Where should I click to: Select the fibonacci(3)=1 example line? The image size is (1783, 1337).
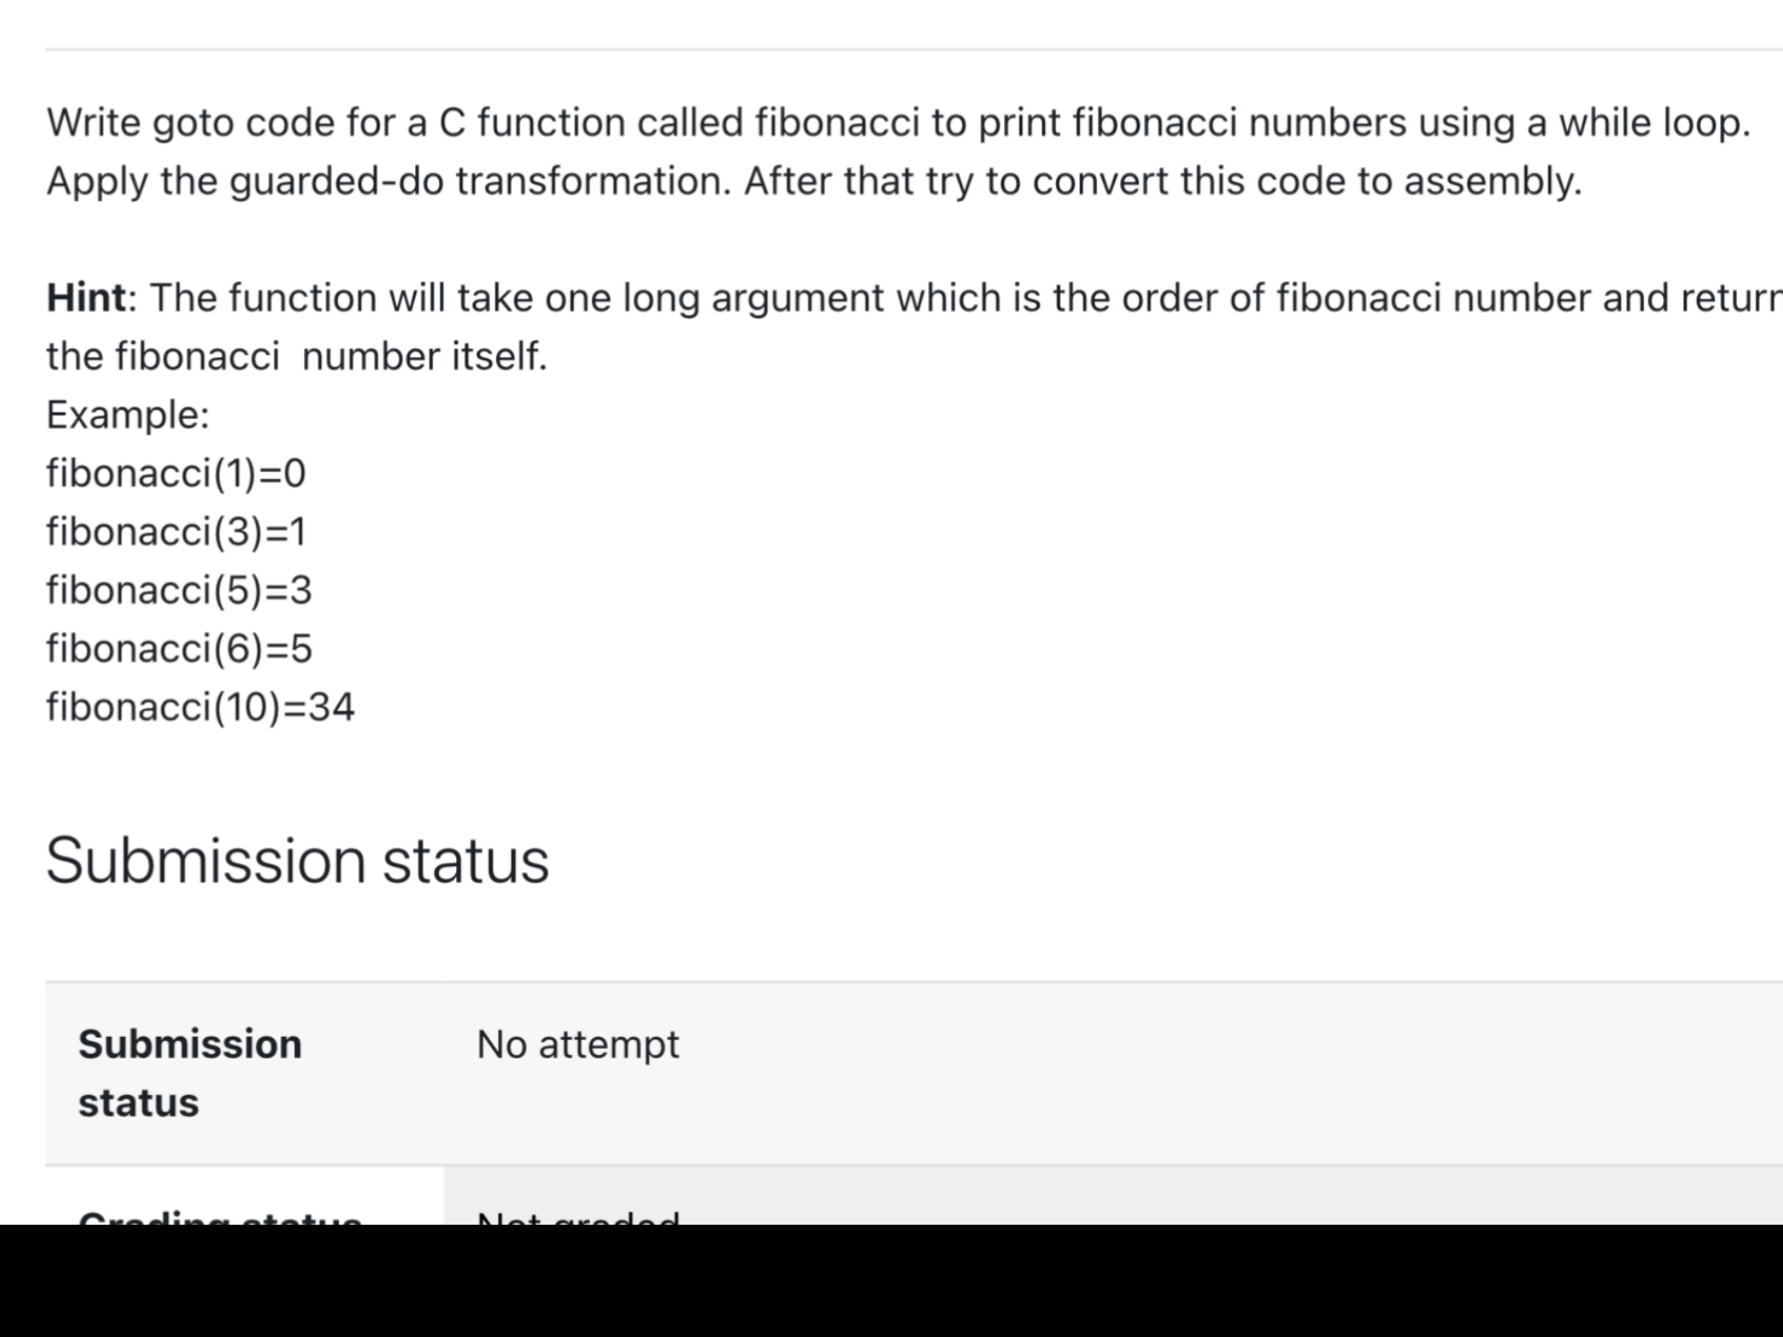click(176, 532)
